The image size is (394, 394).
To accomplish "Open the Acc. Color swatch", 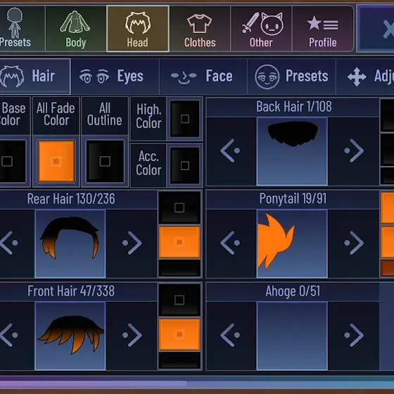I will tap(185, 165).
